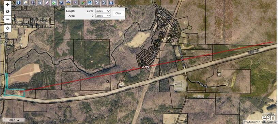This screenshot has height=124, width=278.
Task: Open the length units dropdown showing miles
Action: tap(103, 11)
